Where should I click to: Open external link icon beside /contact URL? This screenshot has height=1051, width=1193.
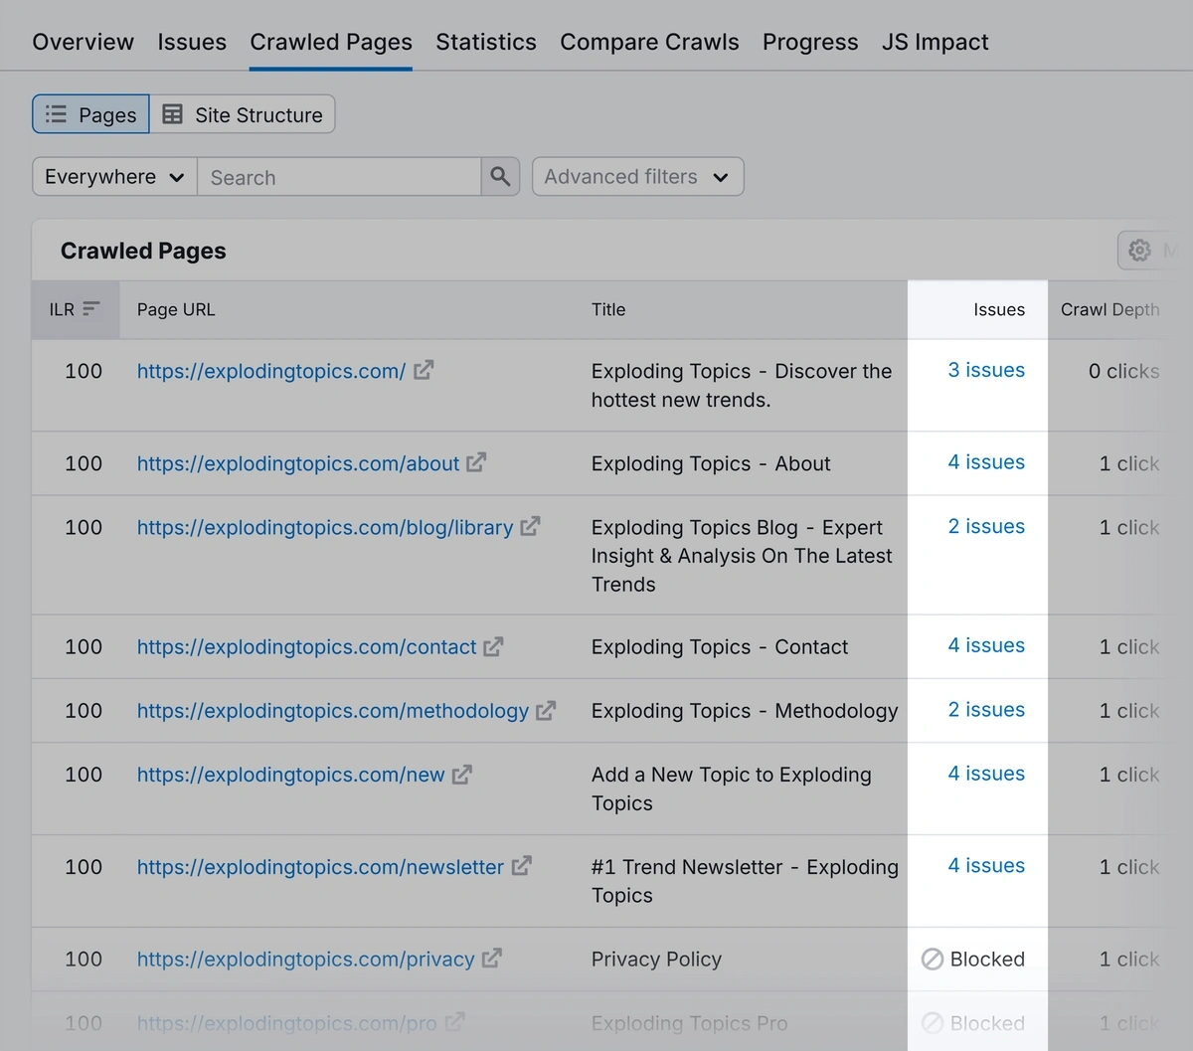493,646
